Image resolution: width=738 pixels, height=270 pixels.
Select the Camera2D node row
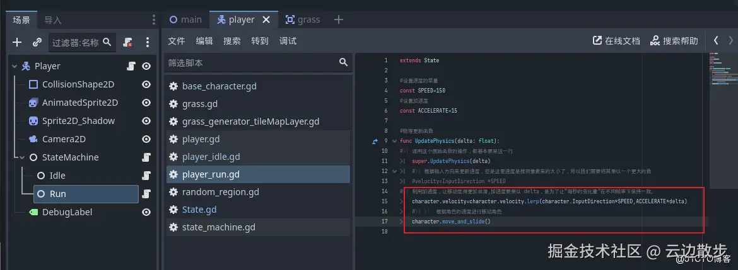point(64,139)
